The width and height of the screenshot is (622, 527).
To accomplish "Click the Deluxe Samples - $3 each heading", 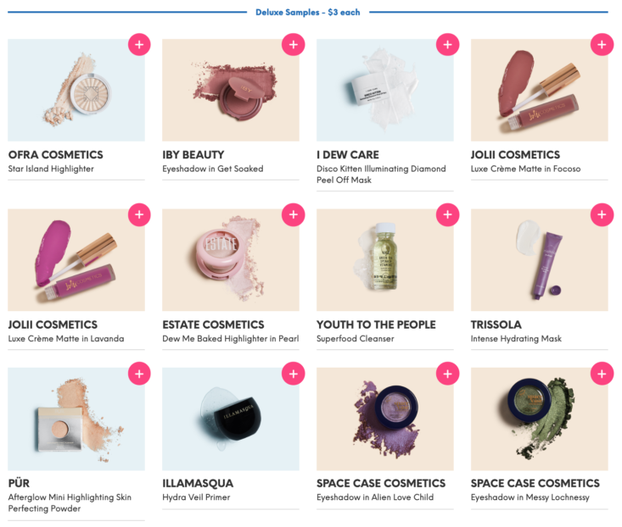I will tap(308, 12).
